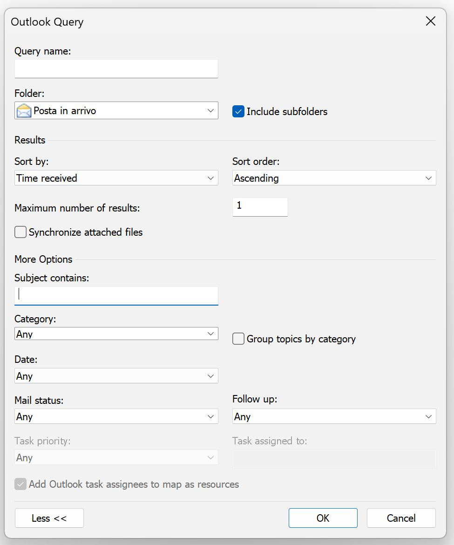Image resolution: width=454 pixels, height=545 pixels.
Task: Click the Query name text field
Action: pos(116,69)
